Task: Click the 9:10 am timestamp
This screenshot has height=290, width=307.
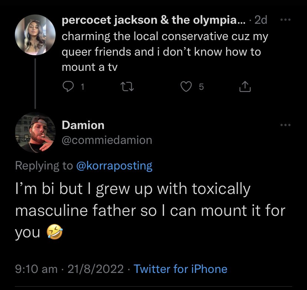Action: 36,269
